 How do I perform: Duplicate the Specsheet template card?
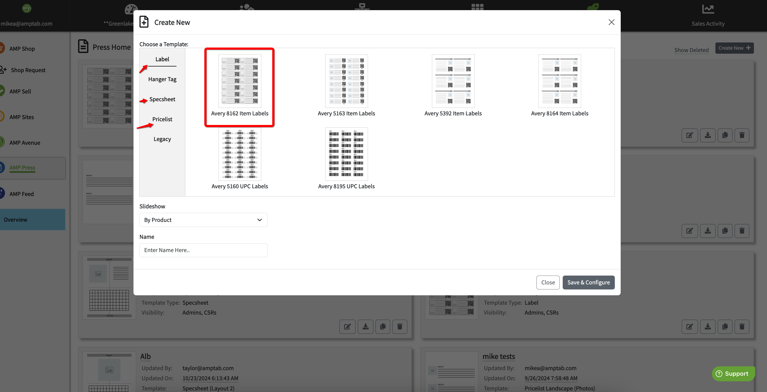pyautogui.click(x=383, y=327)
